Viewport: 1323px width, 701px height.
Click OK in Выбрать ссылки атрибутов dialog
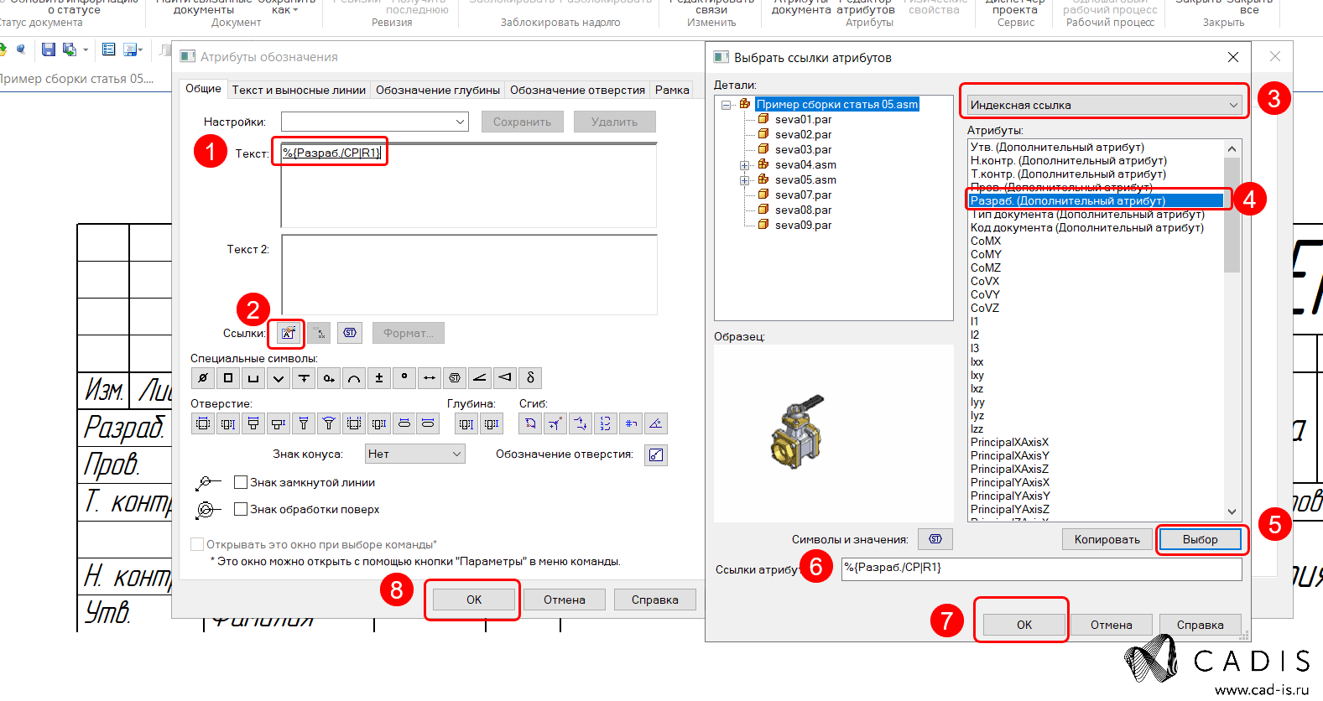click(x=1024, y=625)
